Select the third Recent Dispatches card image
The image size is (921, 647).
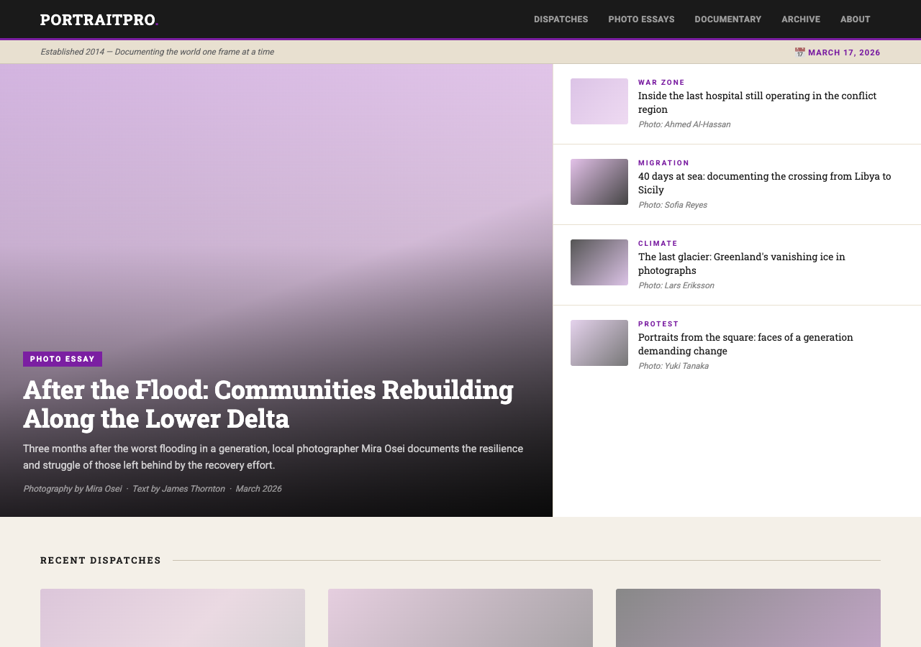(748, 618)
